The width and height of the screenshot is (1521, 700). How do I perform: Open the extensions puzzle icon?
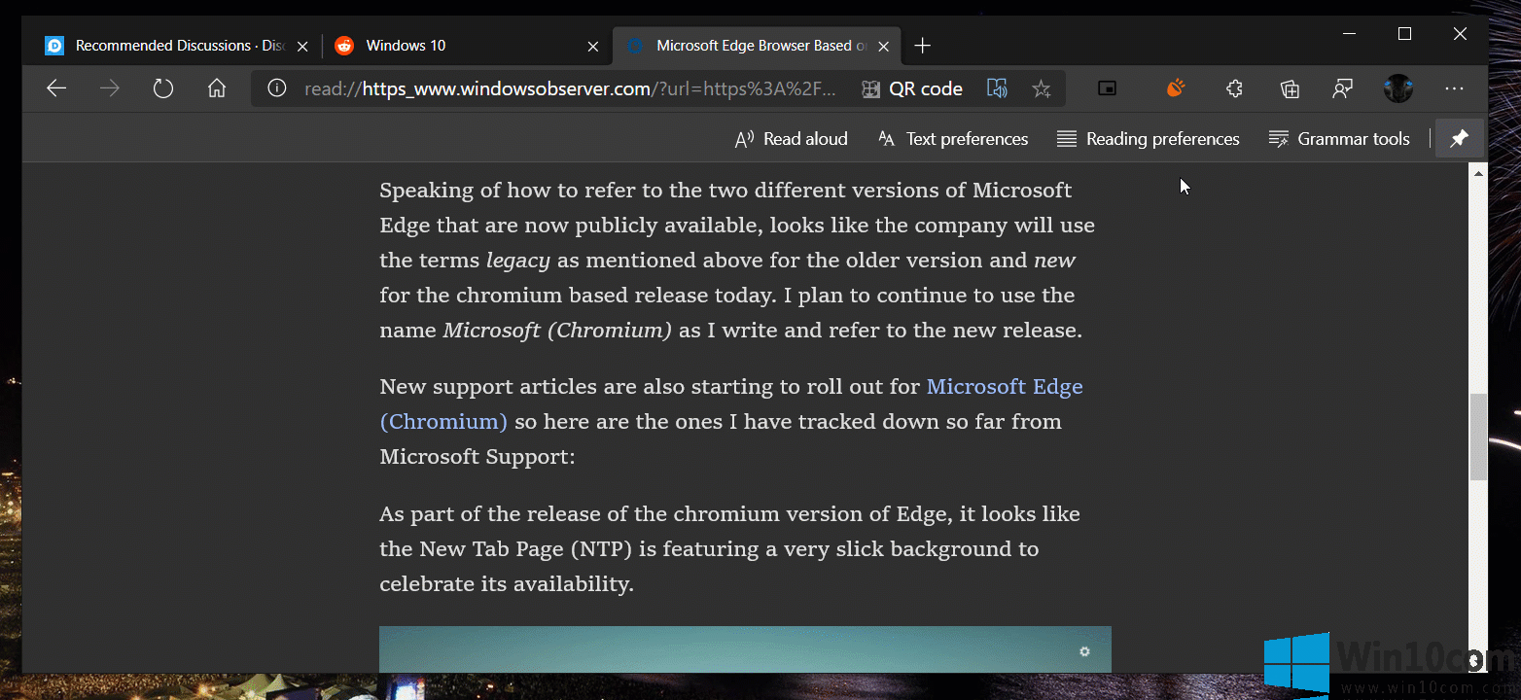(1234, 88)
